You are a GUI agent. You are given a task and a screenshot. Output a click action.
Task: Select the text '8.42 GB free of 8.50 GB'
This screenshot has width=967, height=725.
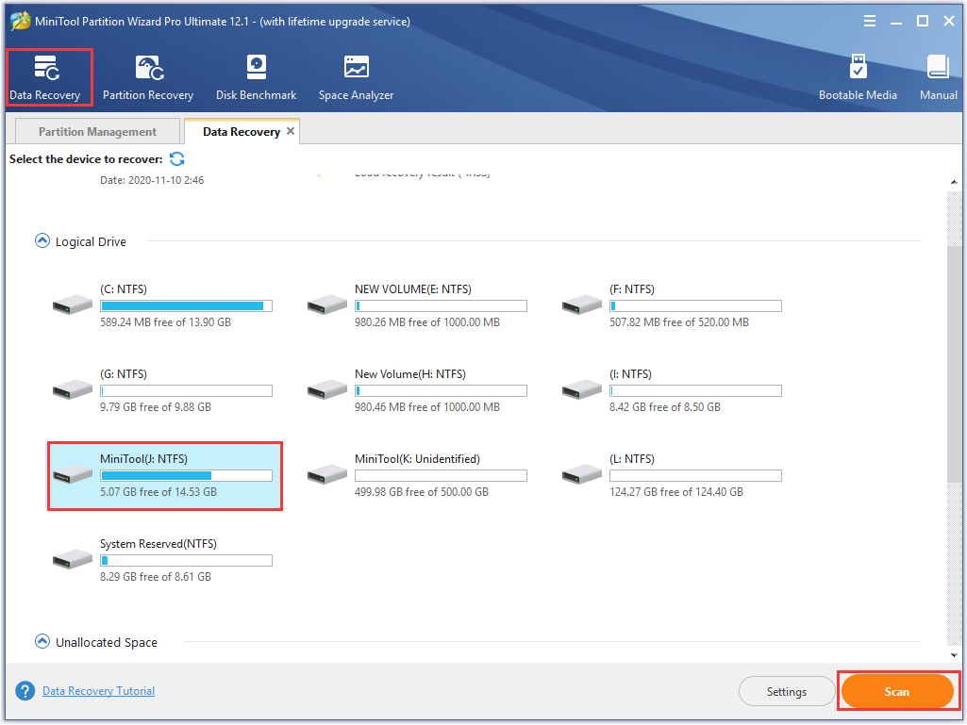(x=665, y=407)
